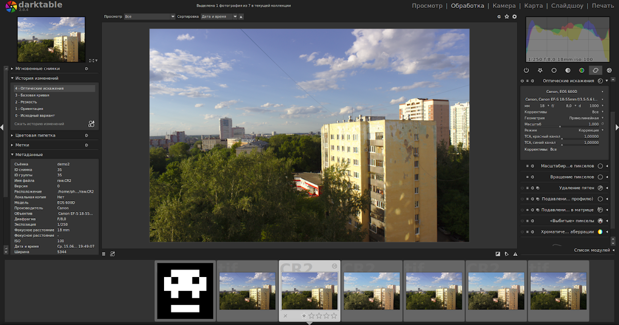Toggle softproofing icon below image
The height and width of the screenshot is (325, 619).
click(507, 253)
